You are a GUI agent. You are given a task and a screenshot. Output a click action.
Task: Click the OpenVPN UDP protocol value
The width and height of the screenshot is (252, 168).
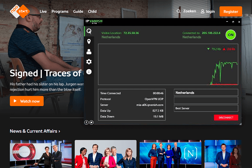[154, 99]
